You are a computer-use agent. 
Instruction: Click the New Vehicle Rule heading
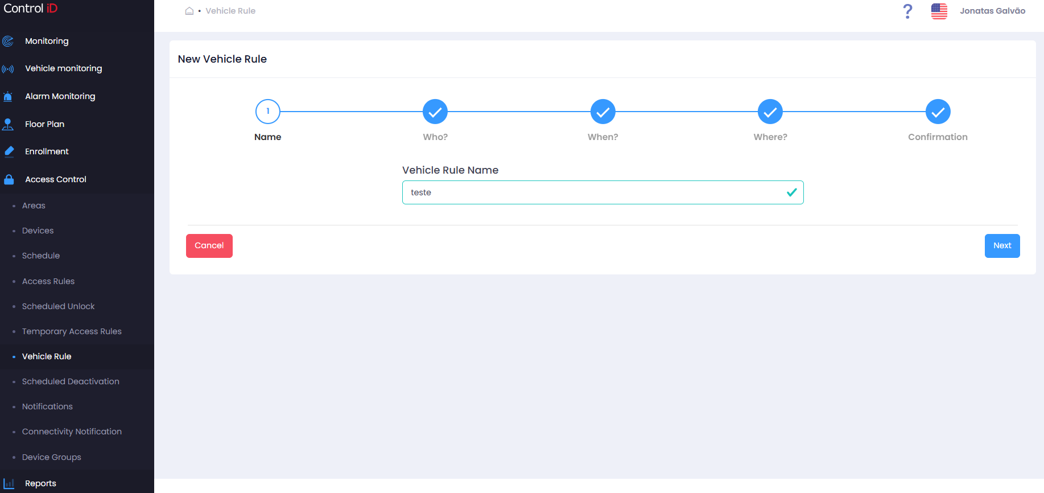(222, 59)
